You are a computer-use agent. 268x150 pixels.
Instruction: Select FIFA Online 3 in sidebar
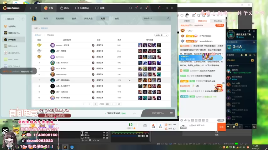(14, 66)
